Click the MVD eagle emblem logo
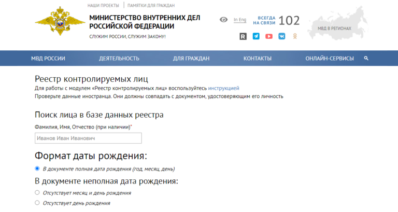 60,21
